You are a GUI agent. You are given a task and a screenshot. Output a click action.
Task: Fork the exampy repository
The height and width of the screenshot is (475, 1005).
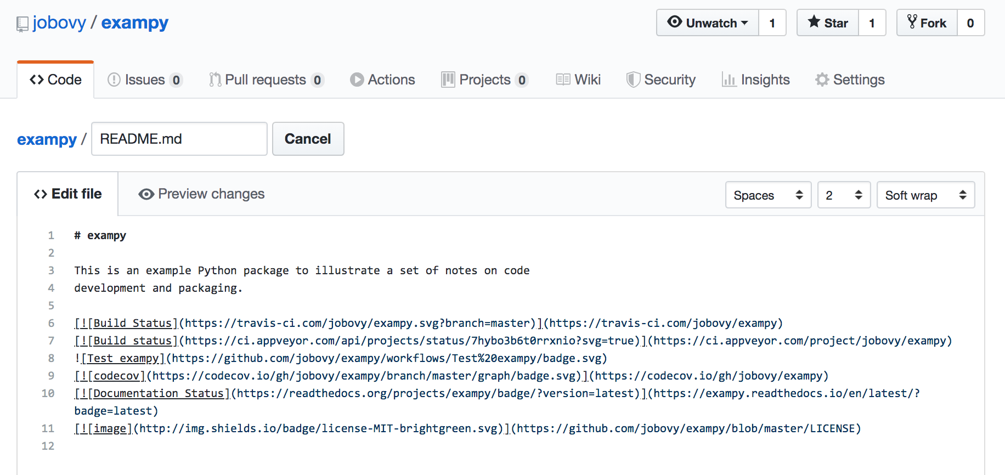927,22
